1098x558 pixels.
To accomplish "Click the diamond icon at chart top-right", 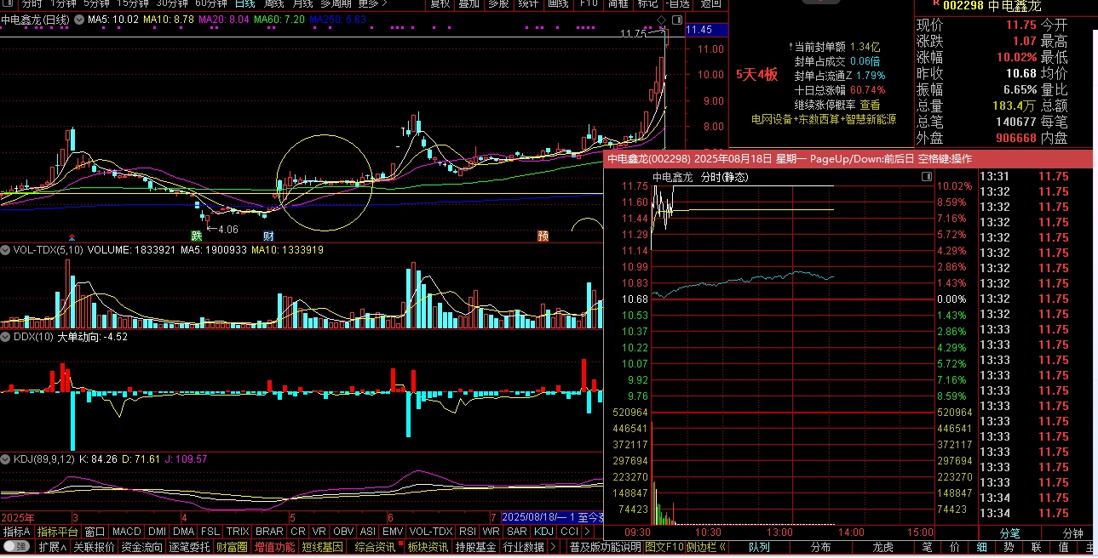I will pos(663,19).
